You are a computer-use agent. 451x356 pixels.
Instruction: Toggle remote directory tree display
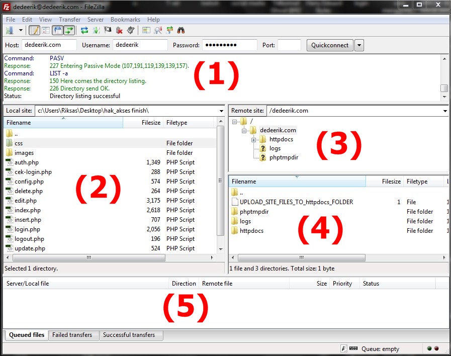pos(58,30)
